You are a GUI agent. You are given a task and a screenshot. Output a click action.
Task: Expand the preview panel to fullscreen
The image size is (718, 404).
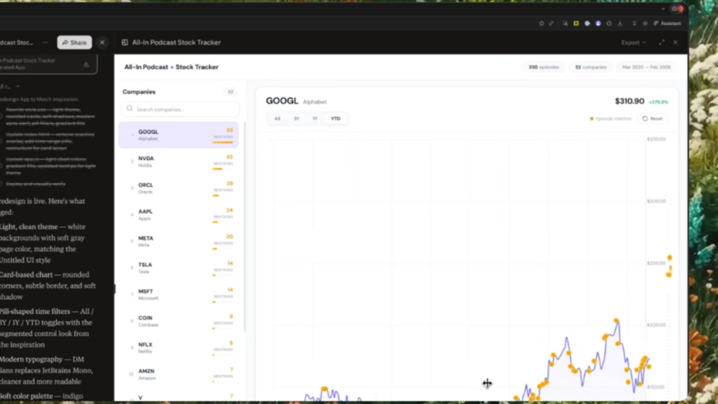pos(662,43)
